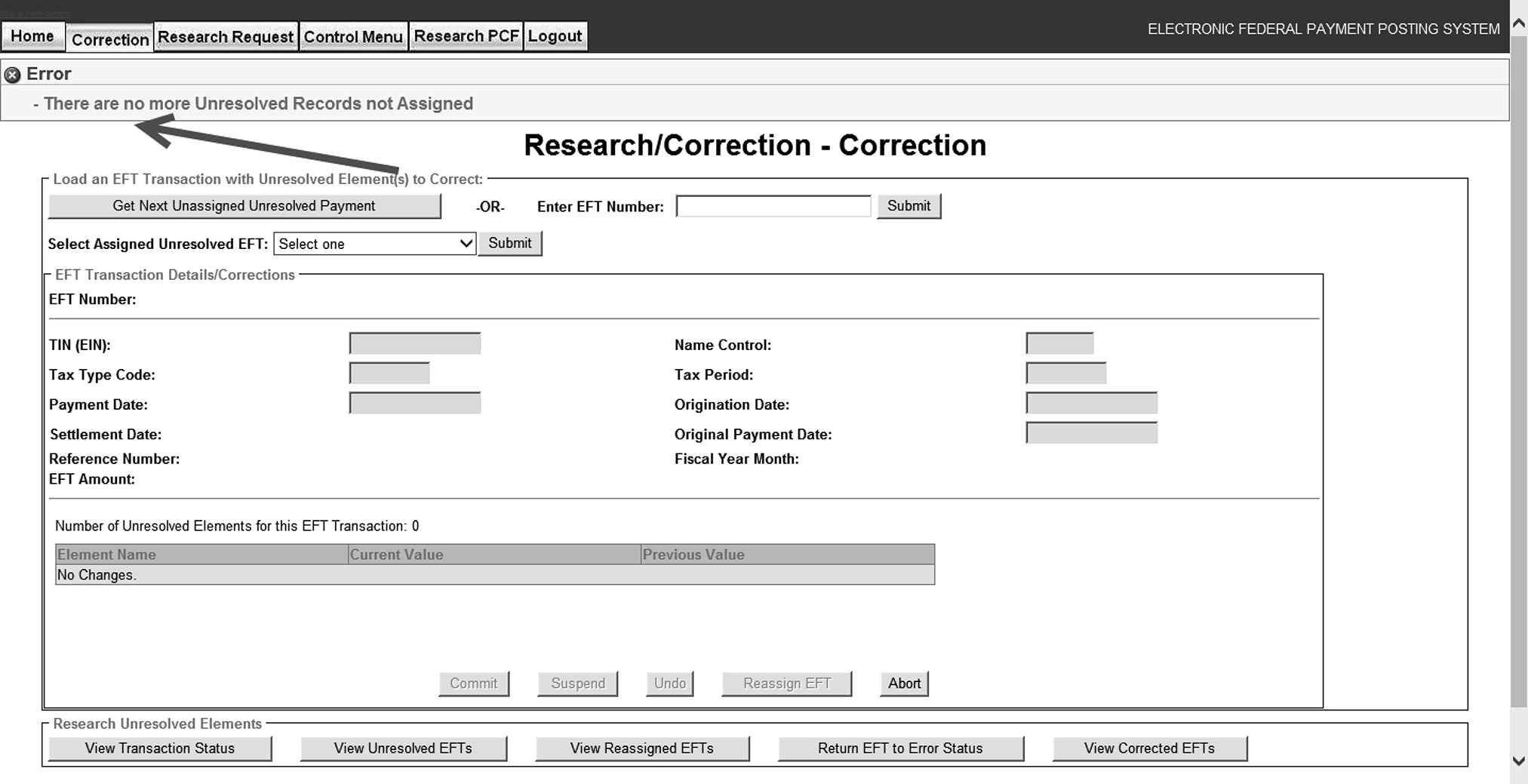Switch to the Home tab
Screen dimensions: 1528x784
click(x=32, y=36)
